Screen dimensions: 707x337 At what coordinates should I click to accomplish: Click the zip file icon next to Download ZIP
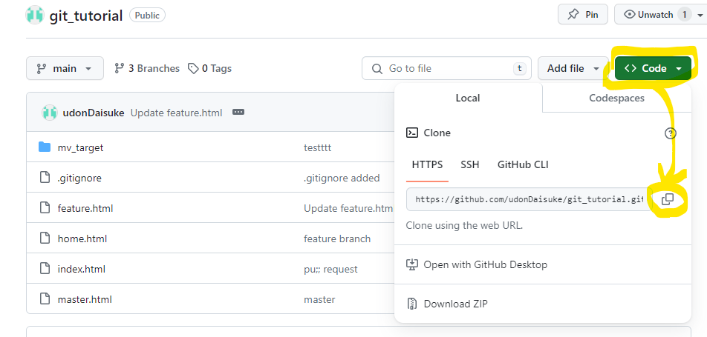pos(412,304)
